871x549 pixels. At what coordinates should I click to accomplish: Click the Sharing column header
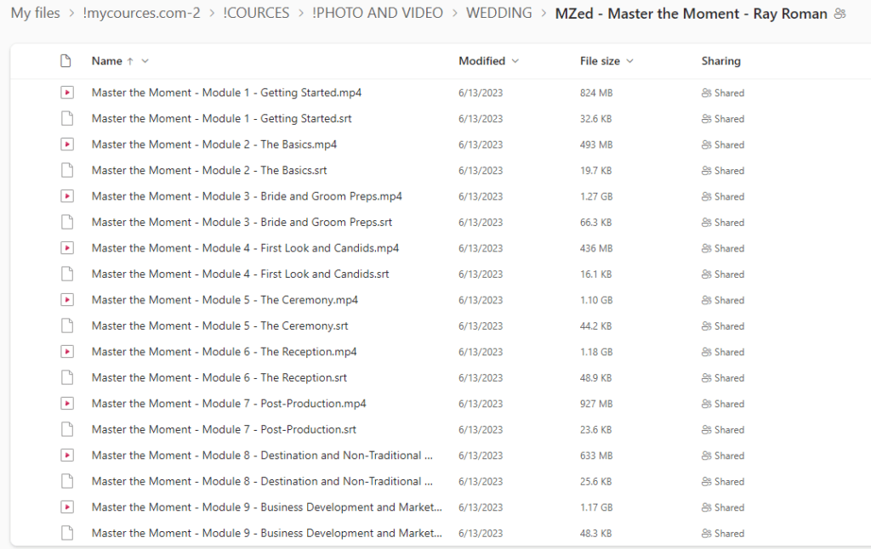[721, 61]
